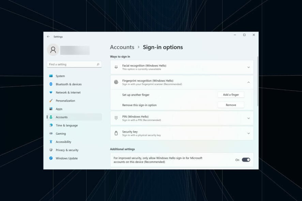This screenshot has width=302, height=201.
Task: Click the Gaming controller icon
Action: click(x=51, y=133)
